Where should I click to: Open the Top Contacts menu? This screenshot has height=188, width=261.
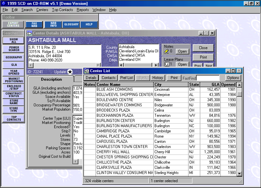click(x=62, y=10)
